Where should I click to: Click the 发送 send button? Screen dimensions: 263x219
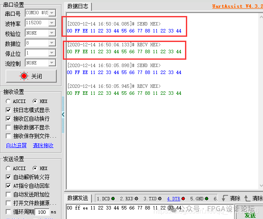pyautogui.click(x=250, y=215)
